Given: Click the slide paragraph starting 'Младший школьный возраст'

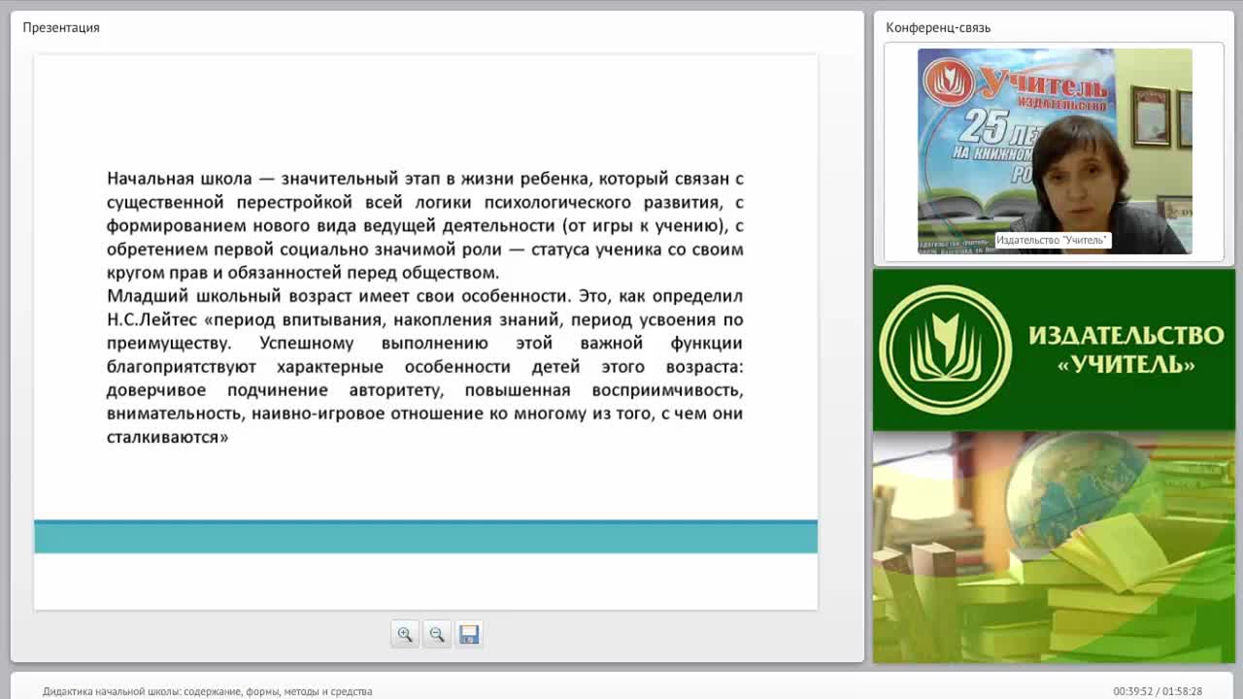Looking at the screenshot, I should pos(425,366).
